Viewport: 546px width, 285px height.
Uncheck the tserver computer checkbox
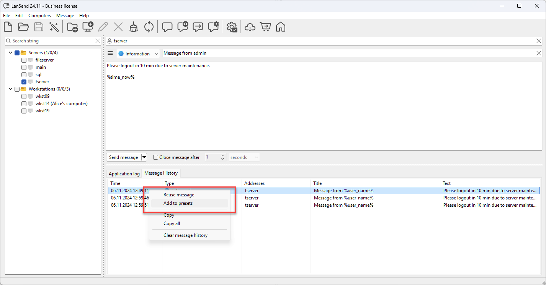pos(24,82)
